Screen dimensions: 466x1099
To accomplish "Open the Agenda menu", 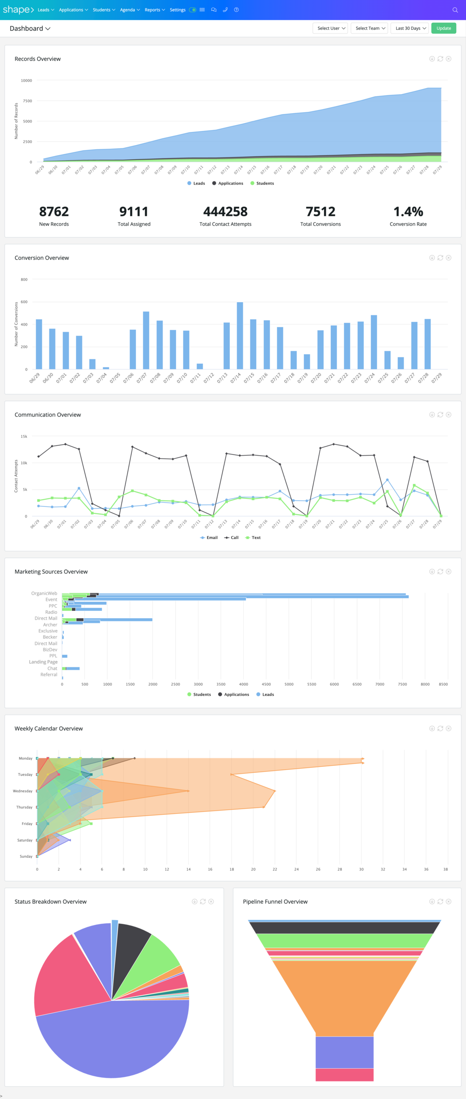I will coord(130,10).
